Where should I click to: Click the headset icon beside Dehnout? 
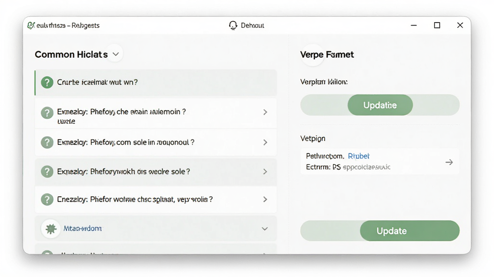click(x=233, y=25)
